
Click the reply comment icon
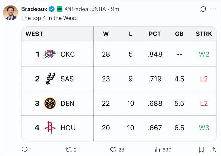[x=25, y=150]
